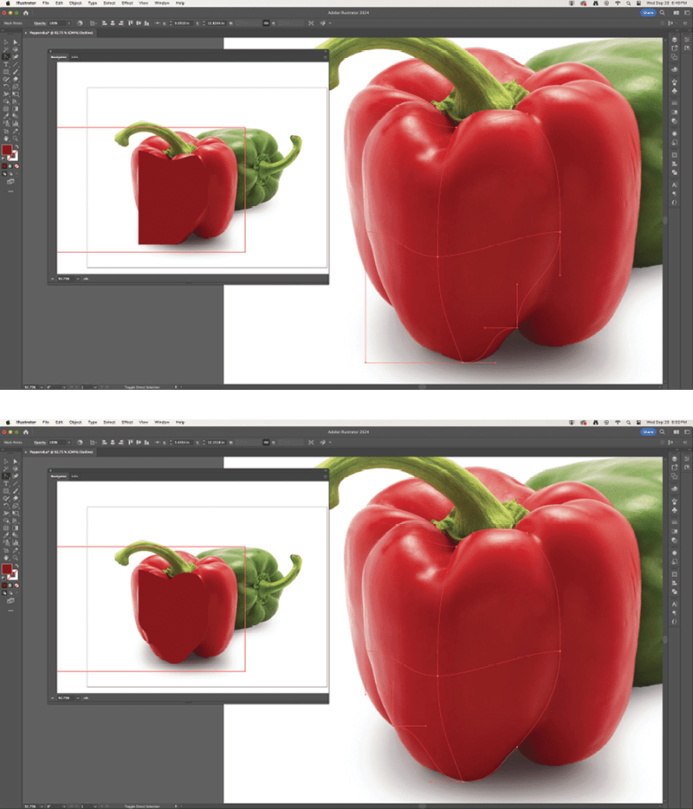Select the Paintbrush tool in the upper screenshot
Image resolution: width=693 pixels, height=809 pixels.
pos(16,72)
